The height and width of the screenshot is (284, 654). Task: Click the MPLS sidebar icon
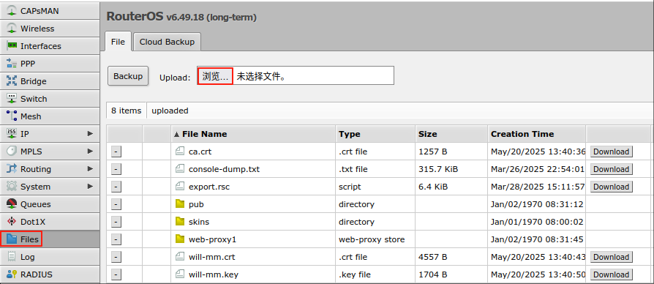[12, 151]
